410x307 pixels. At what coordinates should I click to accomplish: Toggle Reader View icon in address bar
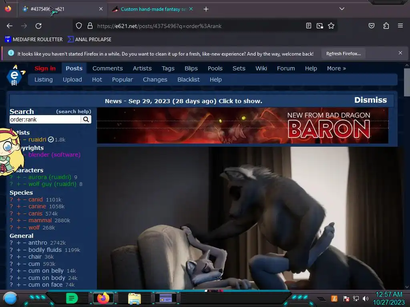point(309,26)
